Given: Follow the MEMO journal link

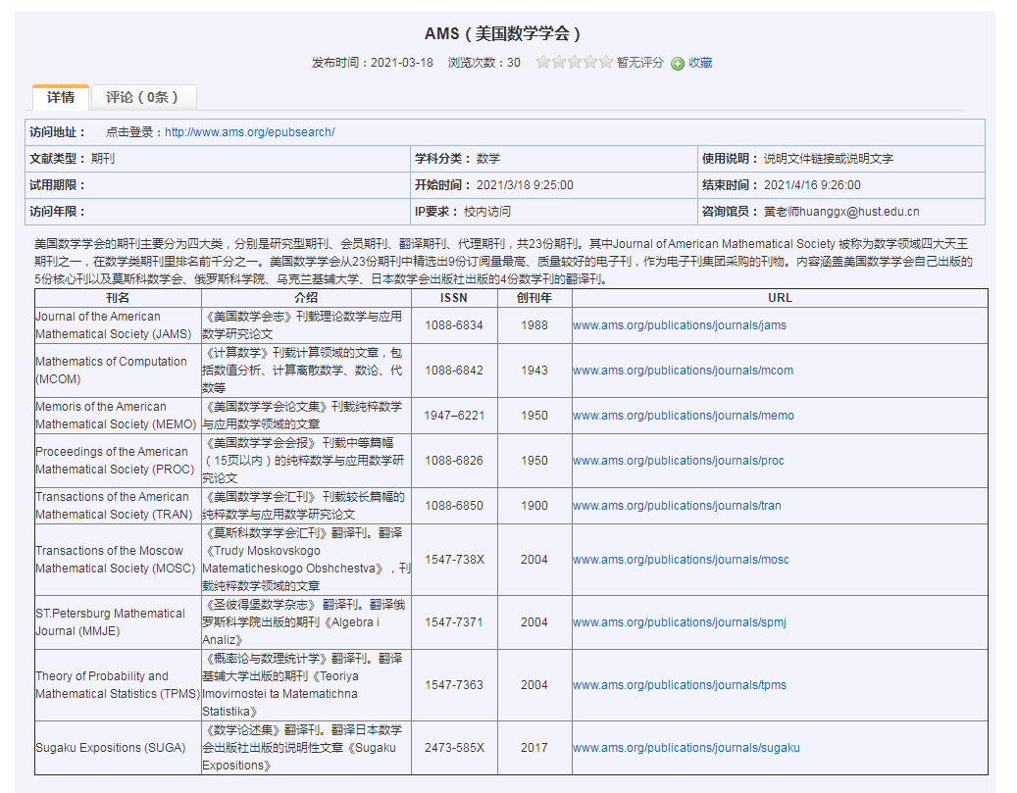Looking at the screenshot, I should click(x=683, y=416).
